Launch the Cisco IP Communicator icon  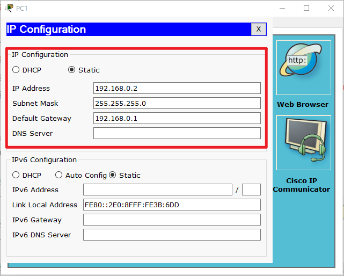(303, 142)
